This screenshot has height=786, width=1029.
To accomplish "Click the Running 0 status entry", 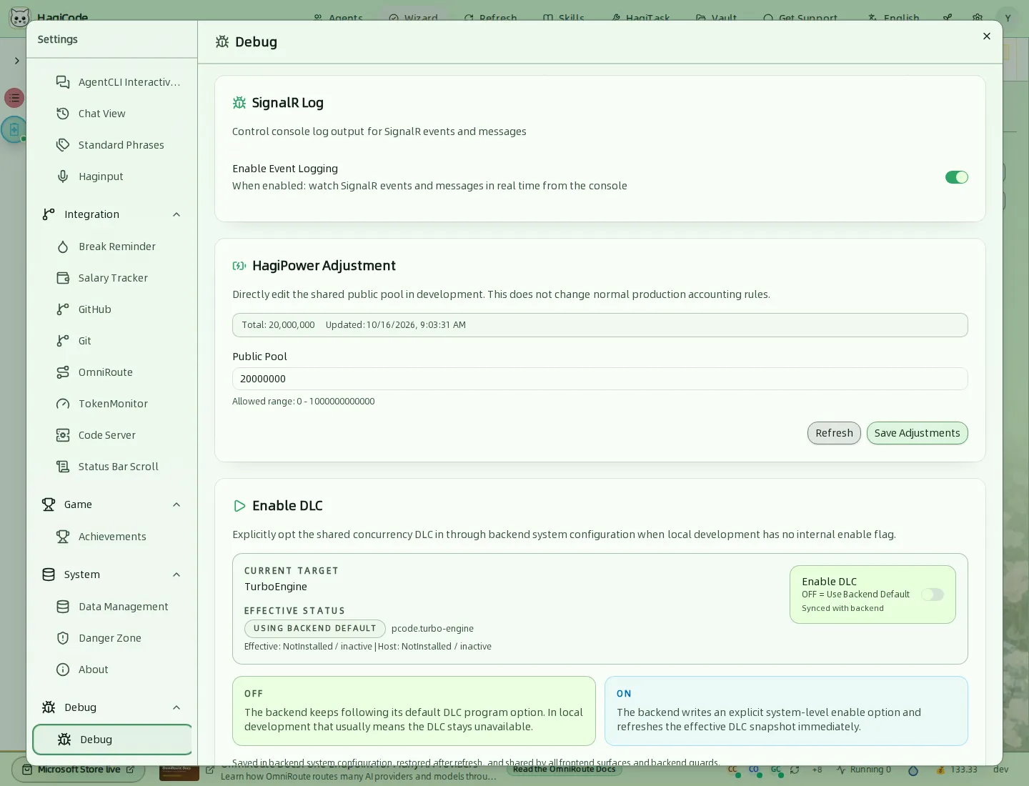I will pos(864,770).
